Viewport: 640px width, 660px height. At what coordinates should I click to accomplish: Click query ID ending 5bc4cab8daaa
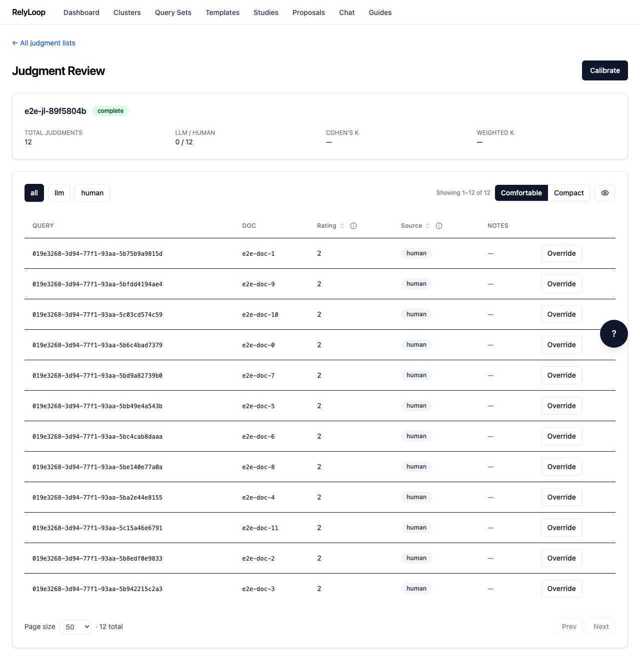click(97, 437)
